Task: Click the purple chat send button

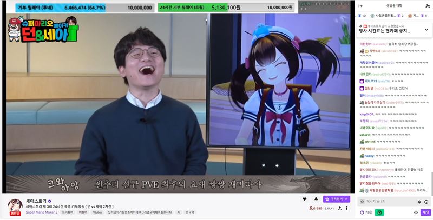Action: [425, 212]
